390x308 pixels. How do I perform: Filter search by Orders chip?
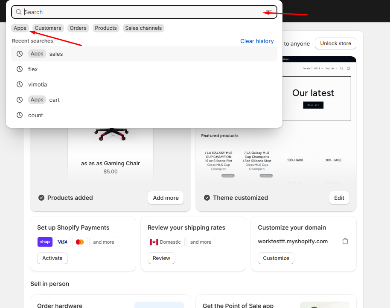pos(78,28)
